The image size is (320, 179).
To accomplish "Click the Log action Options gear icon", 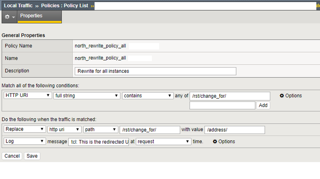I will 215,142.
